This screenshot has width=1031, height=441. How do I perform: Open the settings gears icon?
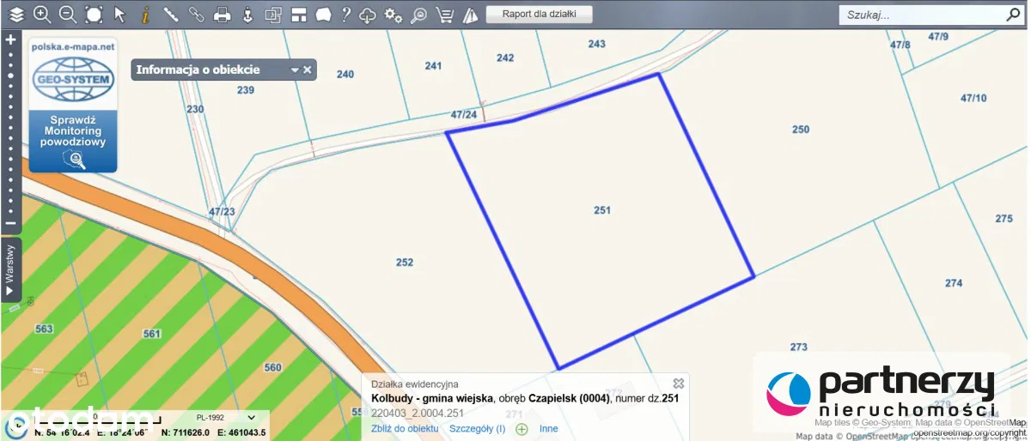pyautogui.click(x=393, y=15)
